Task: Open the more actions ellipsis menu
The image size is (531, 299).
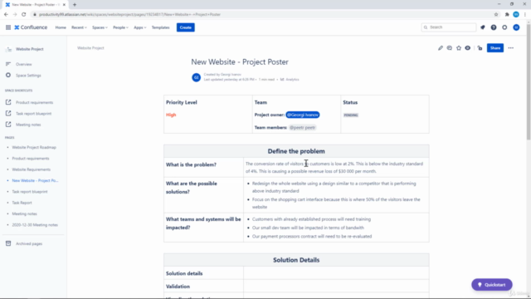Action: [x=511, y=48]
